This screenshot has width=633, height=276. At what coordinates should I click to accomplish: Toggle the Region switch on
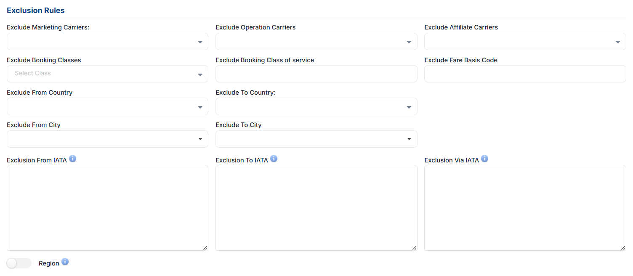pos(19,263)
